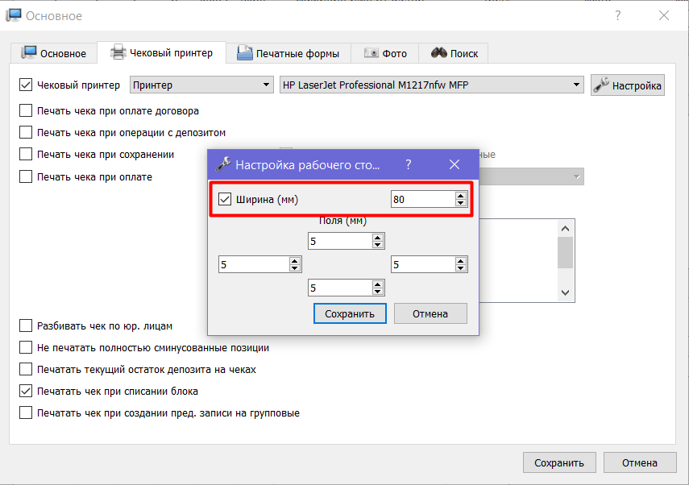Click the right margin field
The image size is (689, 485).
tap(423, 264)
